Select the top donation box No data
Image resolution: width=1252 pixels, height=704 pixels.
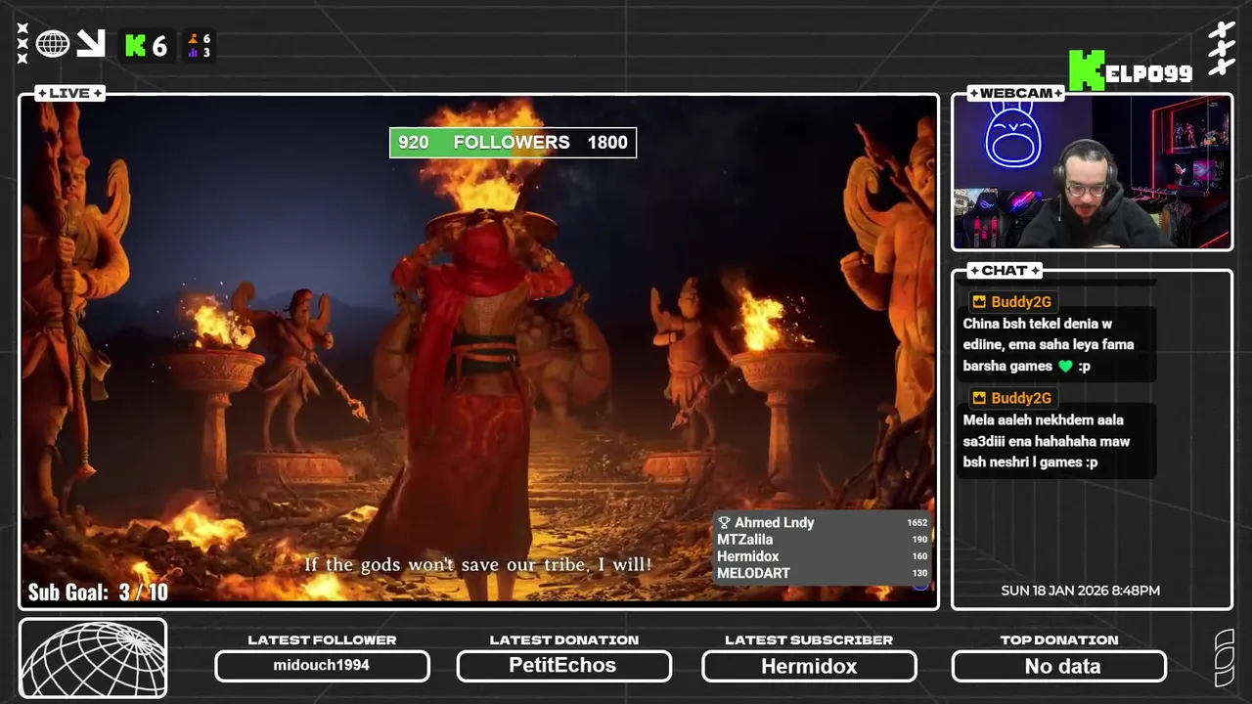(x=1059, y=666)
